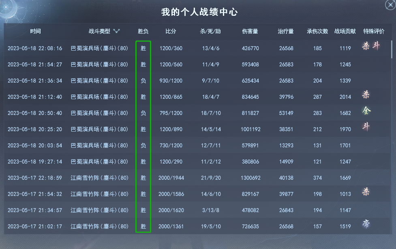Screen dimensions: 396x249
Task: Click the timestamp 2023-05-18 21:36:34
Action: [35, 81]
